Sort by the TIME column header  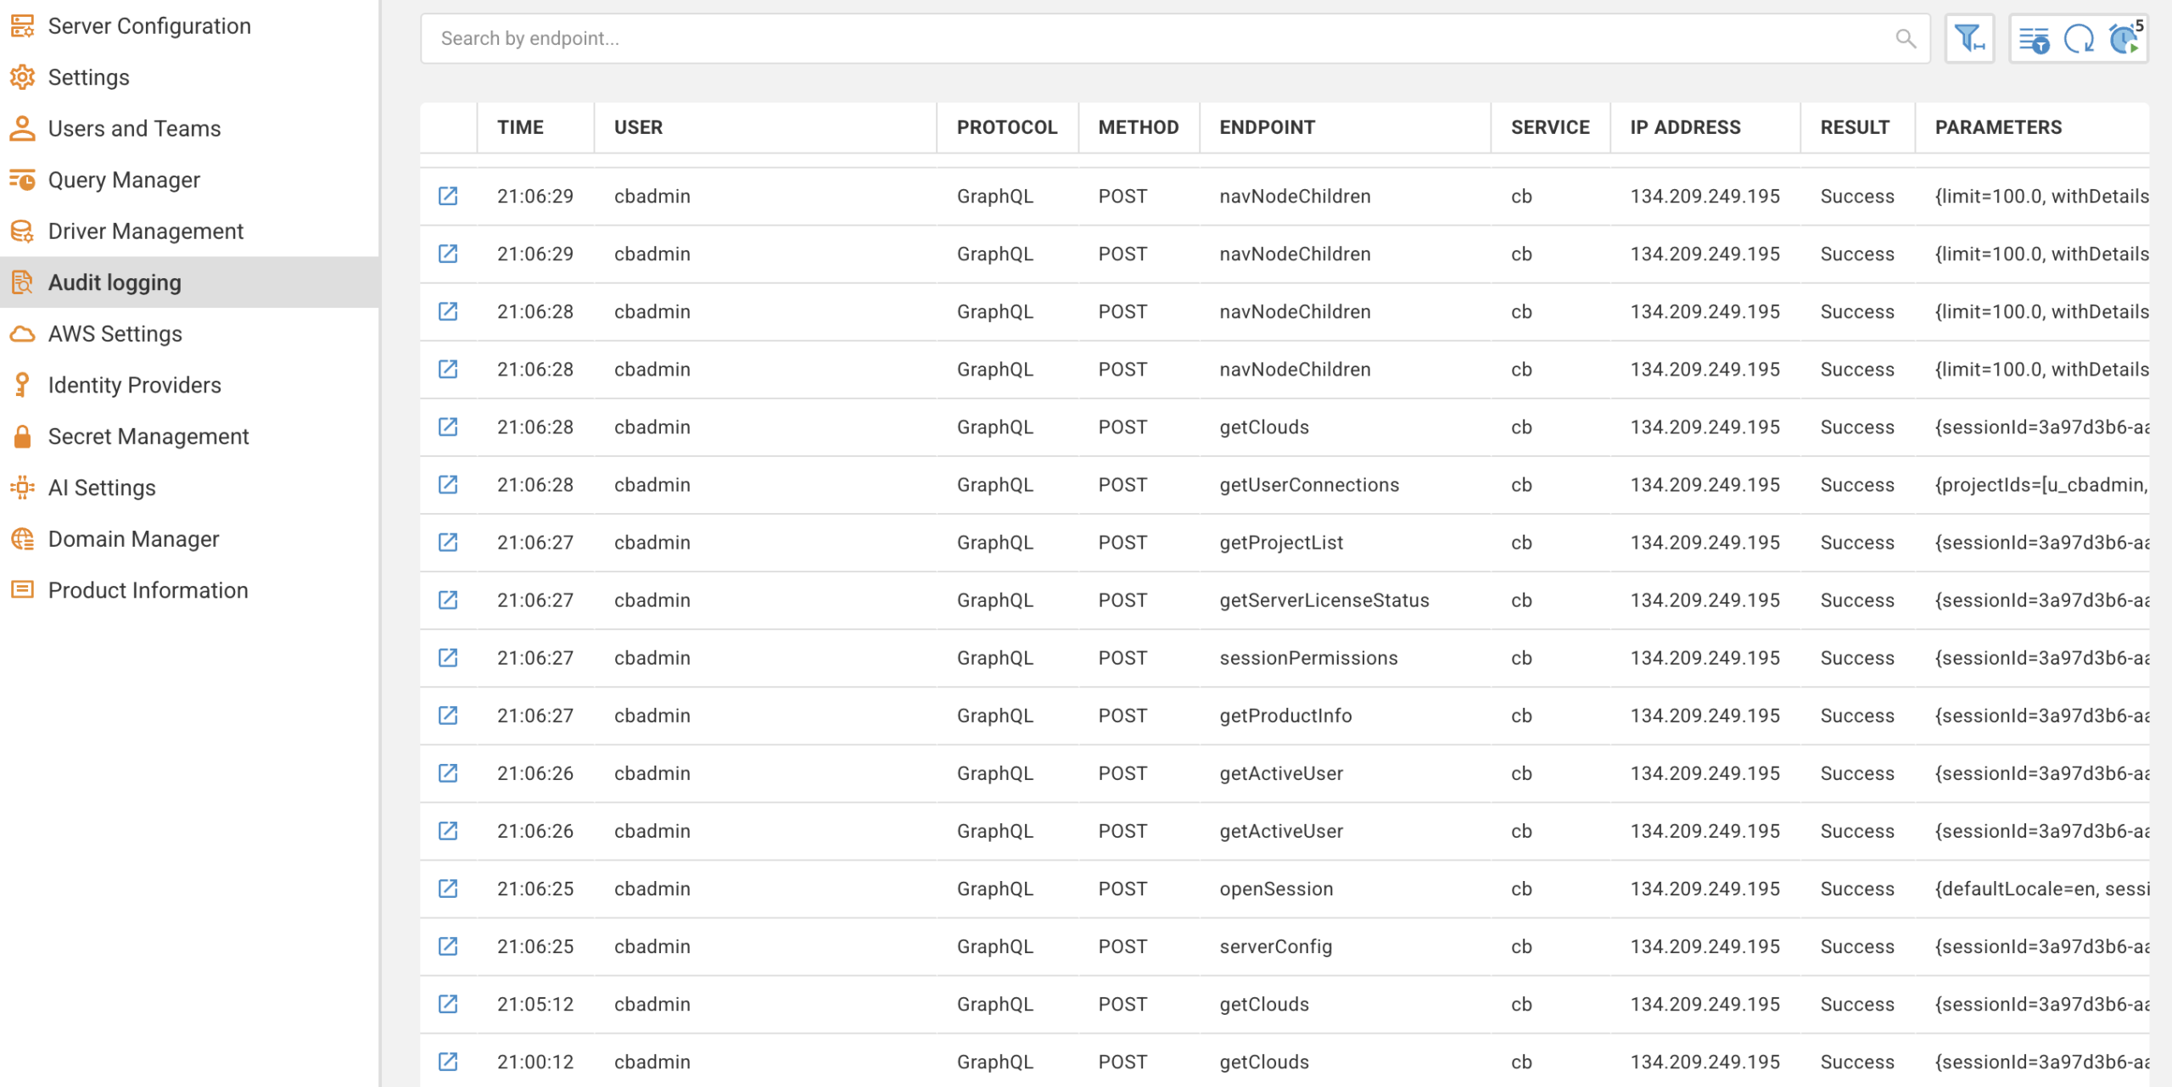[520, 127]
